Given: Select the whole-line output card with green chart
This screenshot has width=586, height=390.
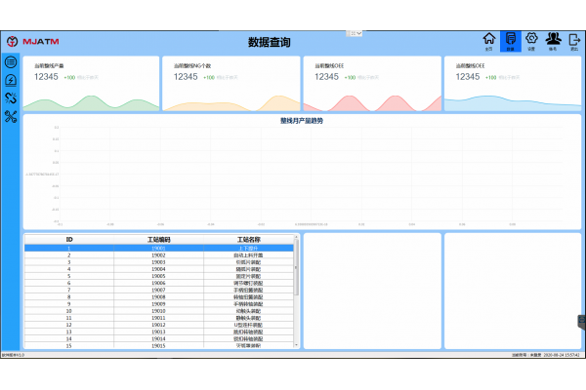Looking at the screenshot, I should coord(91,83).
